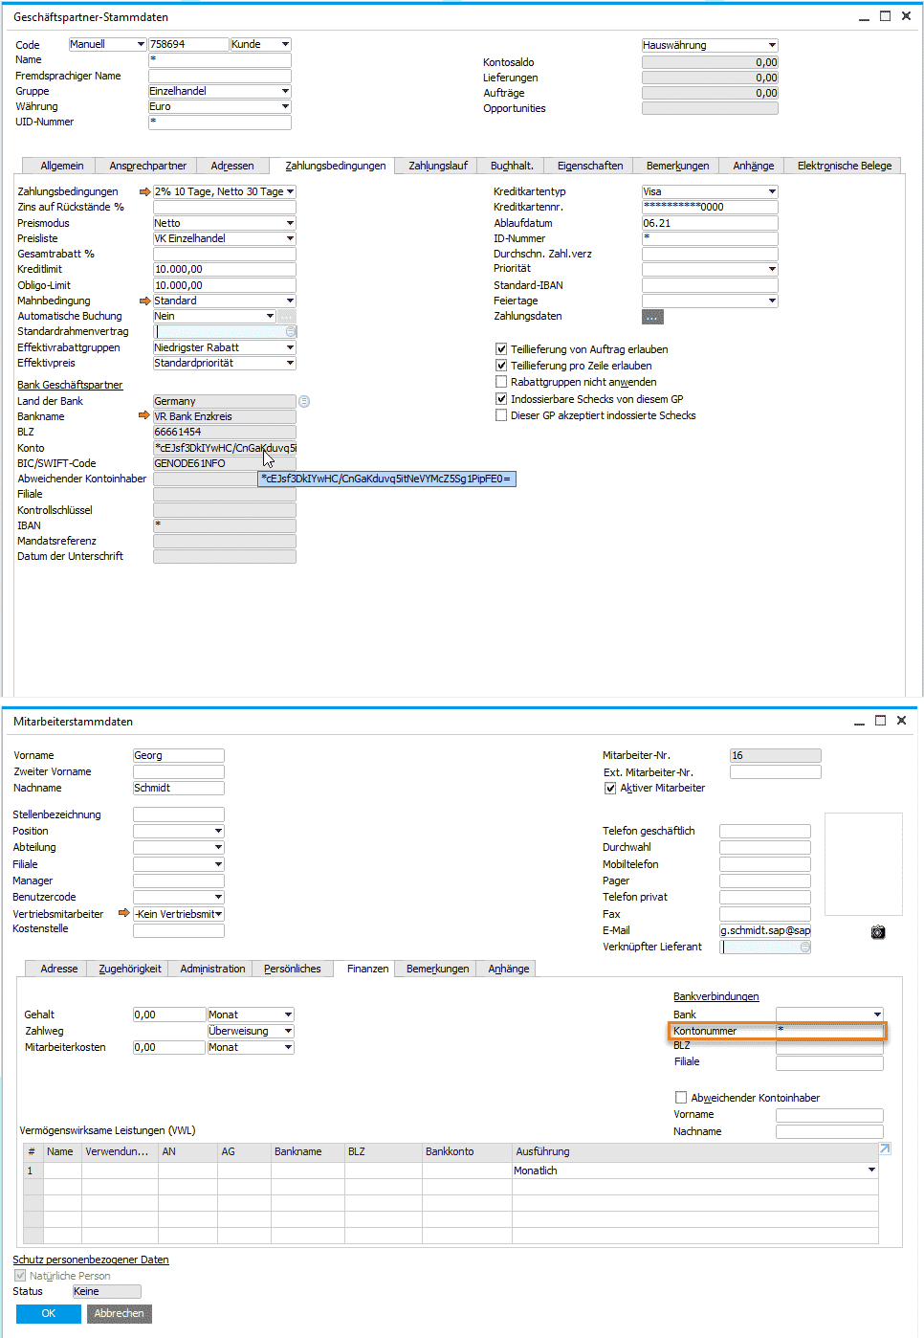Click Schutz personenbezogener Daten link
Image resolution: width=924 pixels, height=1338 pixels.
tap(91, 1260)
